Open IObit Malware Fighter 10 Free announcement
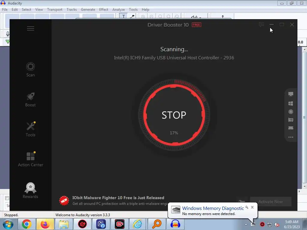 pos(118,198)
